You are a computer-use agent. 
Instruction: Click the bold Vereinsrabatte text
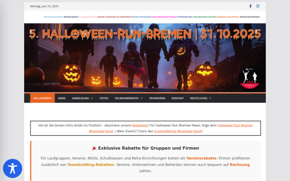pyautogui.click(x=202, y=158)
